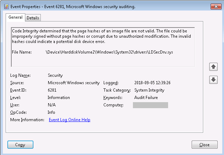
Task: Click the Logged date 2018-09-05 12:39:26
Action: pyautogui.click(x=152, y=83)
